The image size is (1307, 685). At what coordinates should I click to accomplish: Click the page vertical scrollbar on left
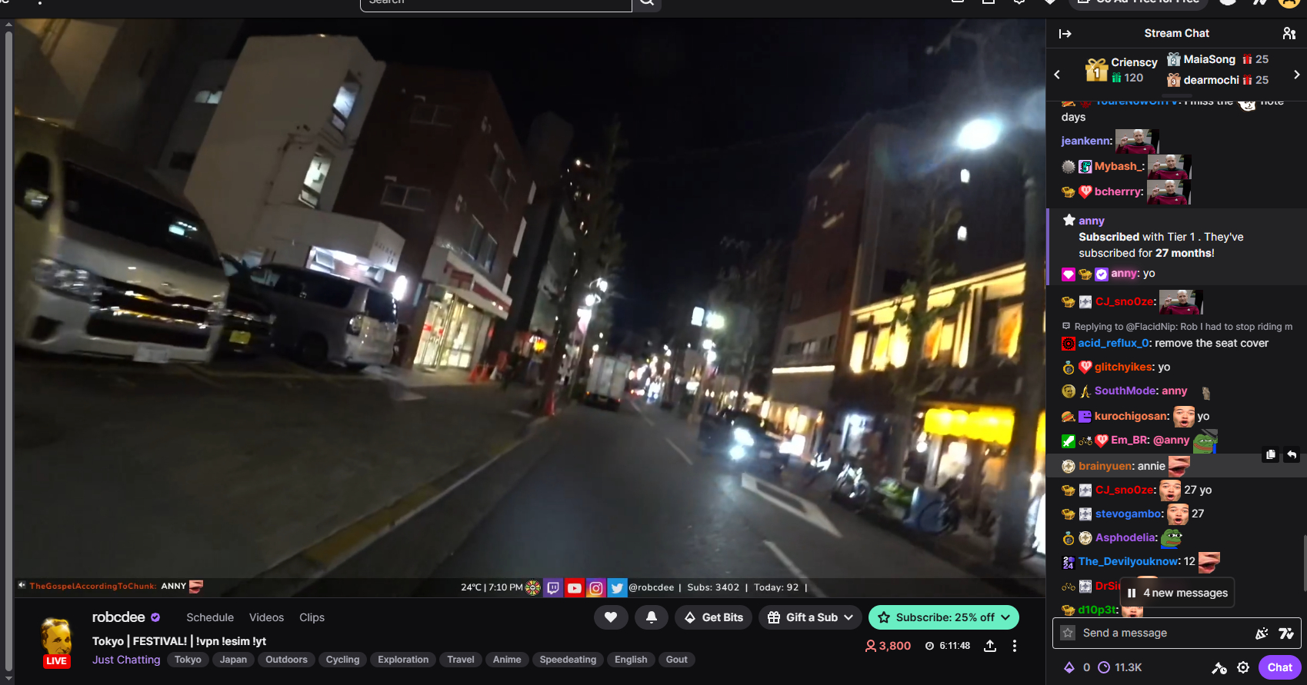[x=8, y=351]
